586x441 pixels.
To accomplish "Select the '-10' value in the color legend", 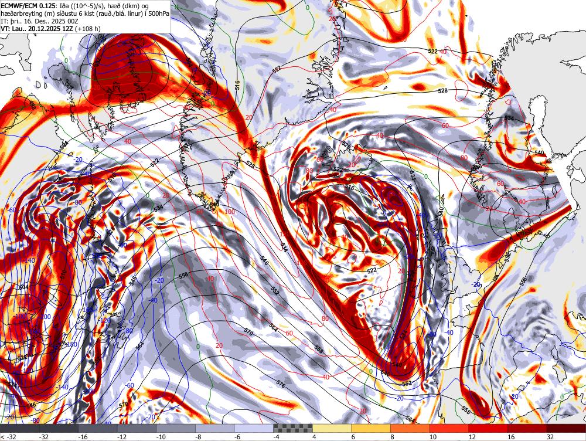I will tap(162, 437).
